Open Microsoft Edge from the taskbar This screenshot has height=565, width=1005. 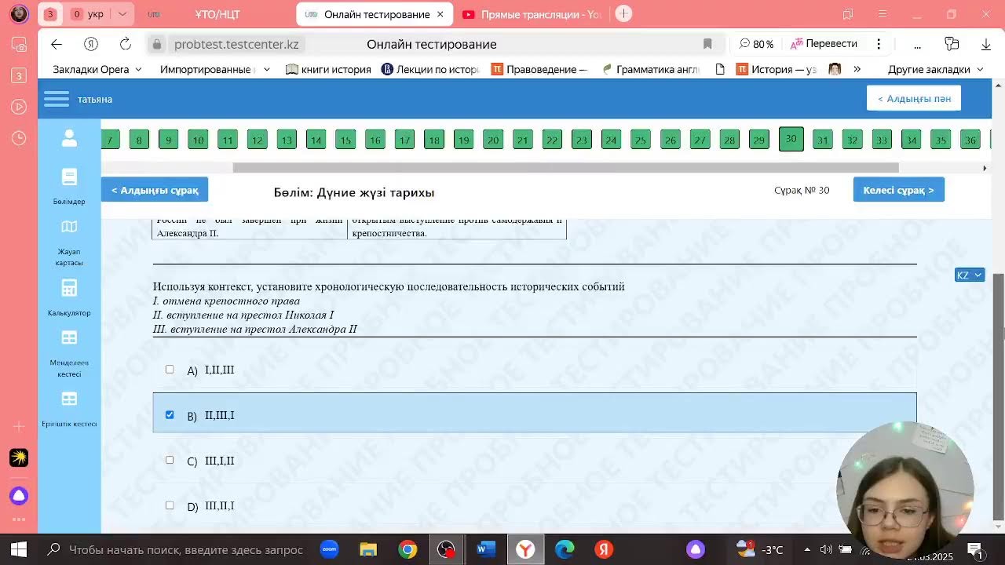[x=565, y=549]
